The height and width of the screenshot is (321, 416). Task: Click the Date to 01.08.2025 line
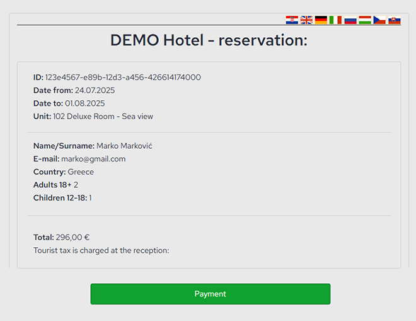click(x=69, y=103)
